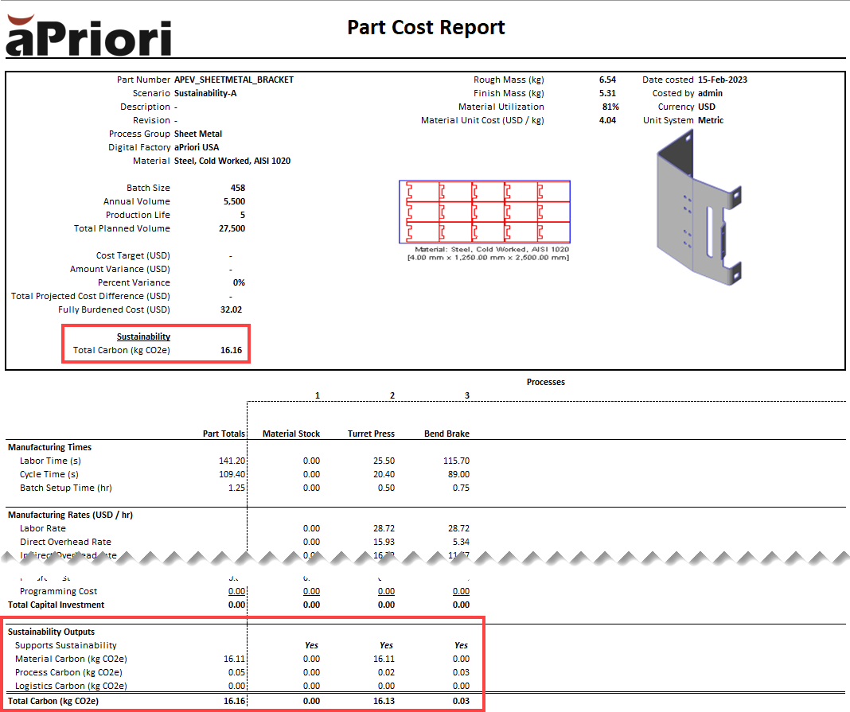Click Bend Brake direct overhead rate 5.34

pos(461,542)
